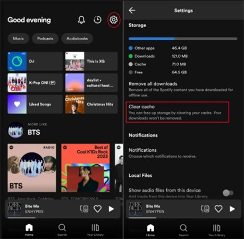Image resolution: width=244 pixels, height=239 pixels.
Task: Tap ENHYPEN artist name in Settings player
Action: [155, 211]
